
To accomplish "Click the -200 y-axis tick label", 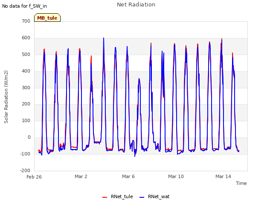I will (25, 170).
